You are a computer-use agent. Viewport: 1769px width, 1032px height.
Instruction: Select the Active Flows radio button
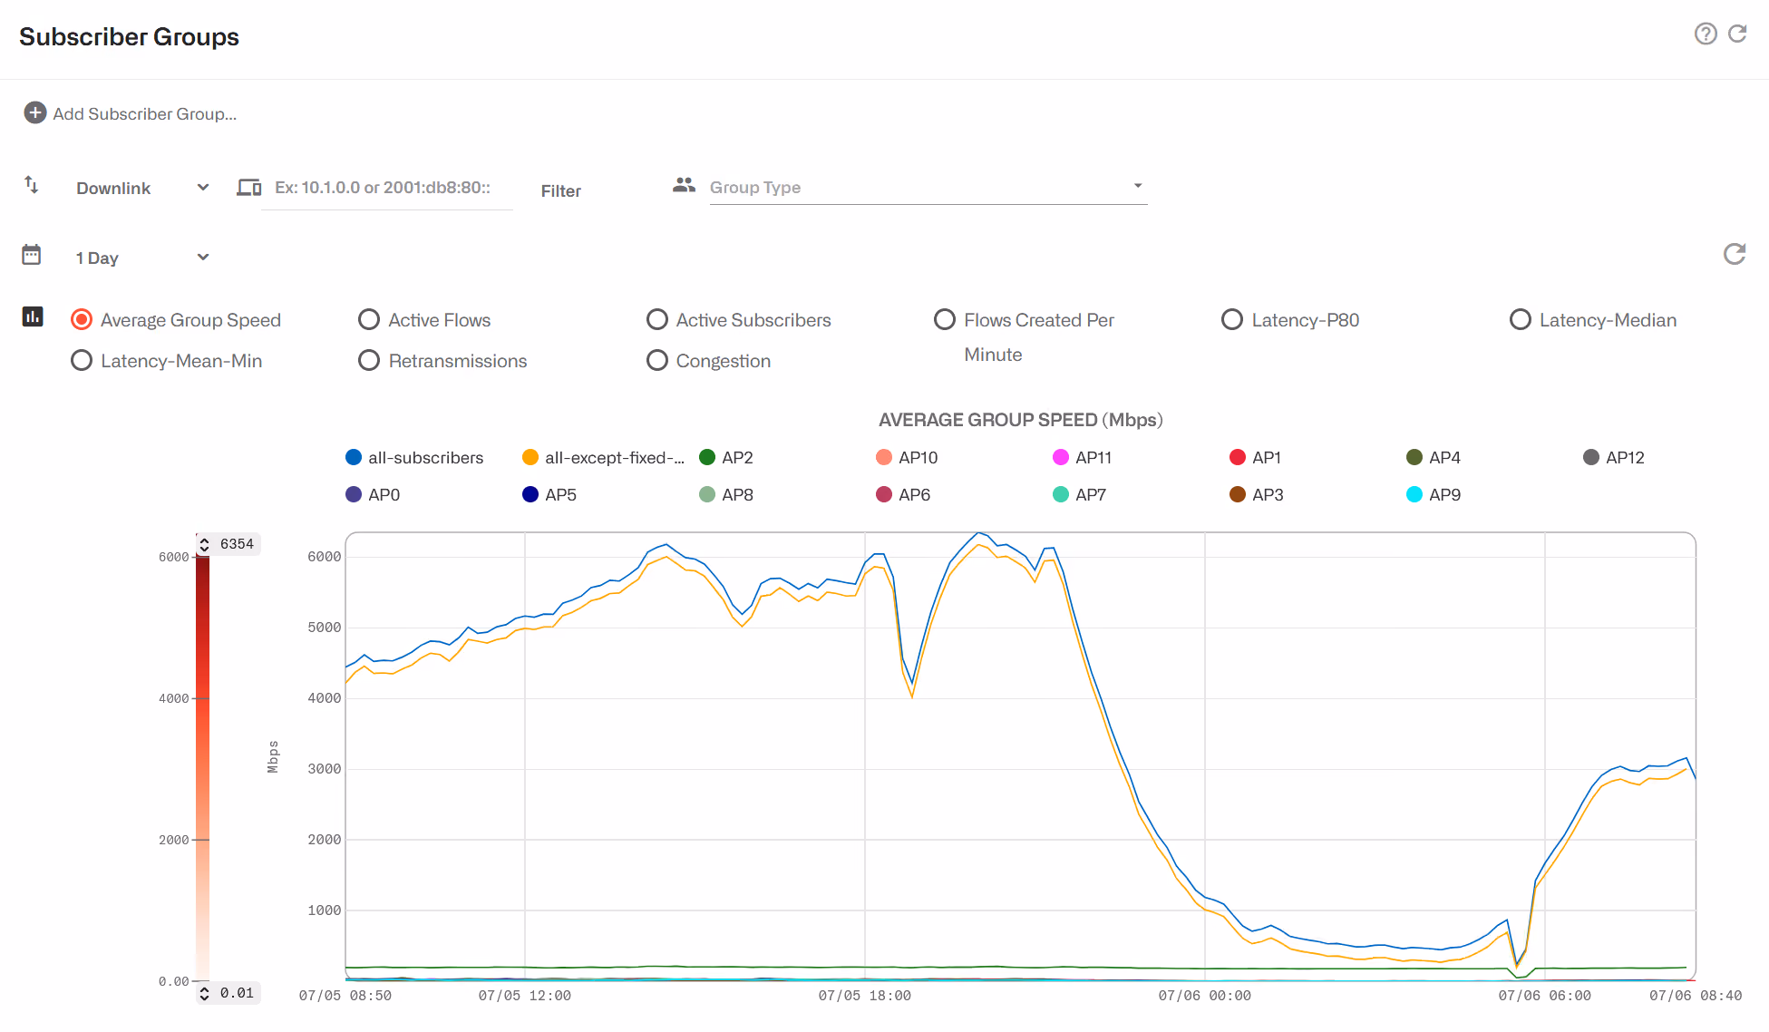[x=369, y=319]
